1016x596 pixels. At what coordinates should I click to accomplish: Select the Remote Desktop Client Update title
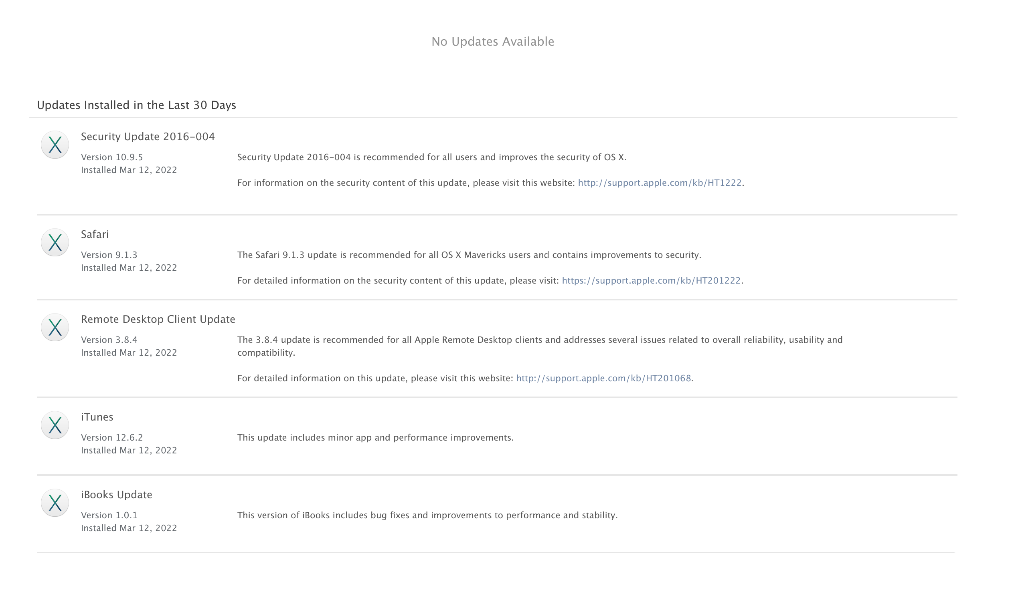click(158, 320)
